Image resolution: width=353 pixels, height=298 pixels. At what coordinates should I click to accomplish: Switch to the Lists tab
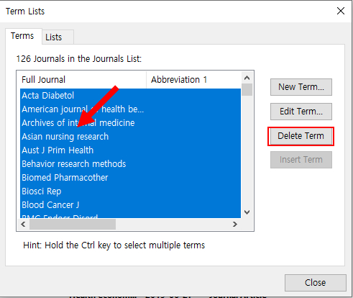pos(54,37)
